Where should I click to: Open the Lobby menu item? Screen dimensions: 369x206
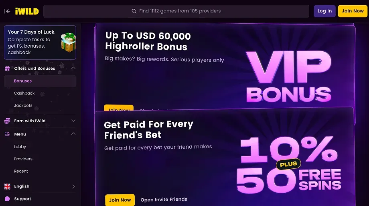point(20,147)
